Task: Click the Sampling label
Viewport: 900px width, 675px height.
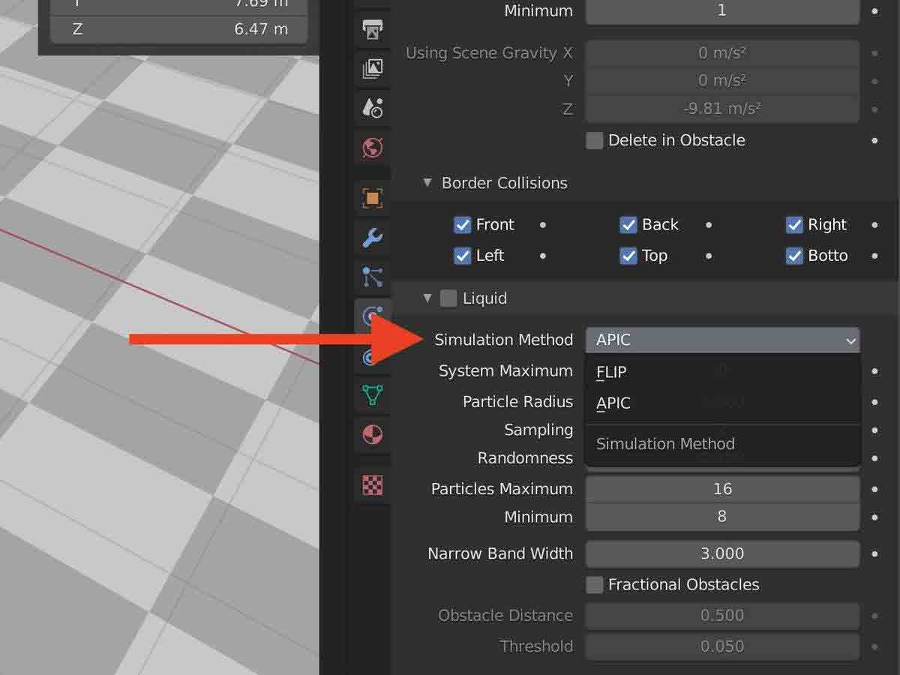Action: (x=538, y=430)
